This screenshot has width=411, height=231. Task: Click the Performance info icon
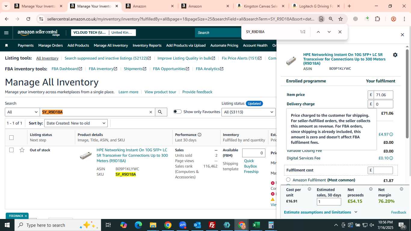[199, 135]
